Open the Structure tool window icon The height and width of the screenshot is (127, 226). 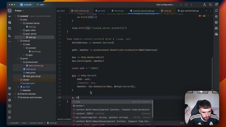click(10, 36)
